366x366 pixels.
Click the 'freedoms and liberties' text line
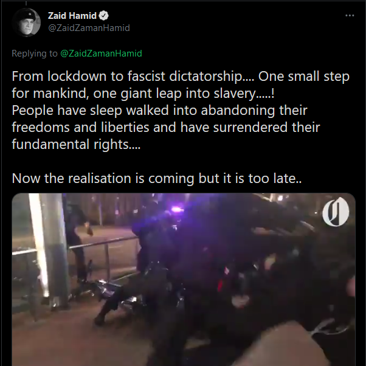166,128
